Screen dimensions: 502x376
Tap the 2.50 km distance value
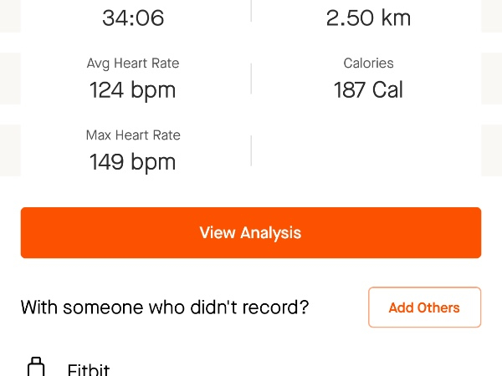click(368, 18)
